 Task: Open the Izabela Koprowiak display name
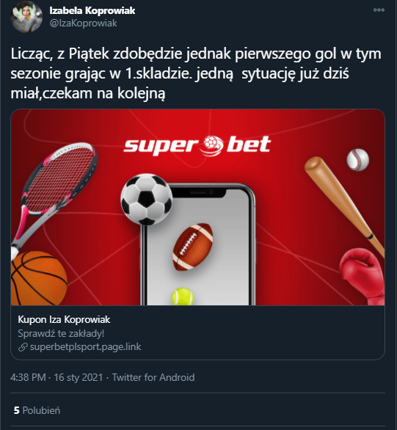92,10
